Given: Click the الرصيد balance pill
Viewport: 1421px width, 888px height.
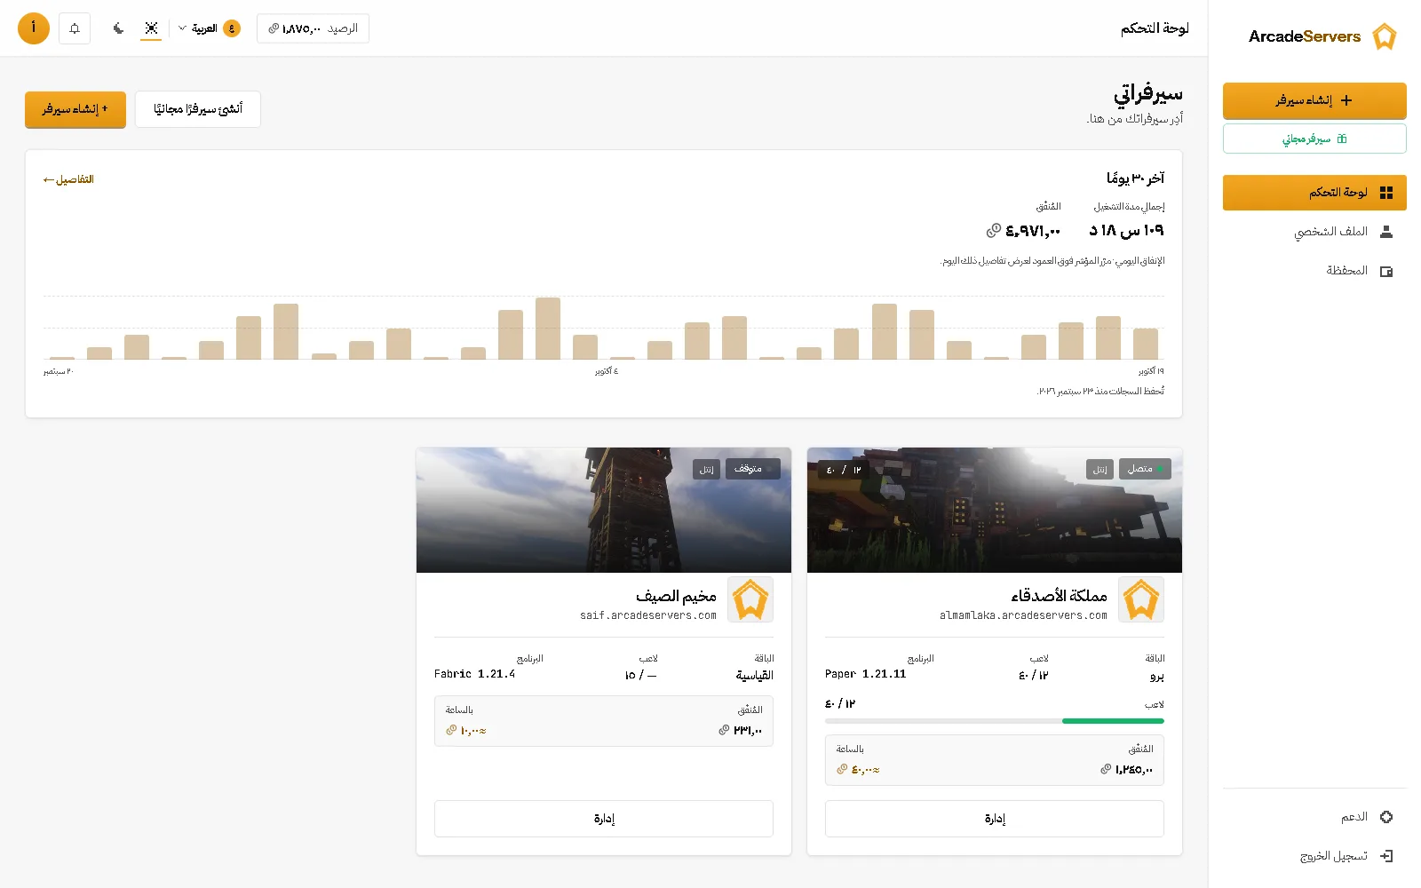Looking at the screenshot, I should click(x=313, y=28).
